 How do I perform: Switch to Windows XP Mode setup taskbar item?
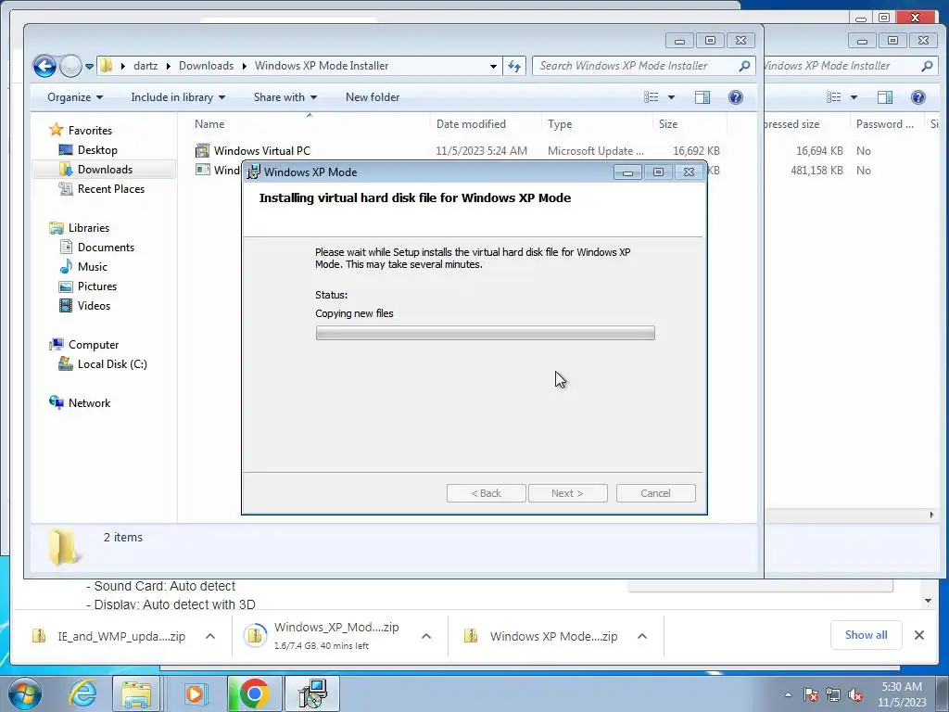point(312,693)
